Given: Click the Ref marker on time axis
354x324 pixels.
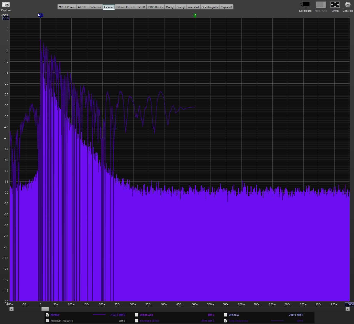Looking at the screenshot, I should click(x=40, y=15).
